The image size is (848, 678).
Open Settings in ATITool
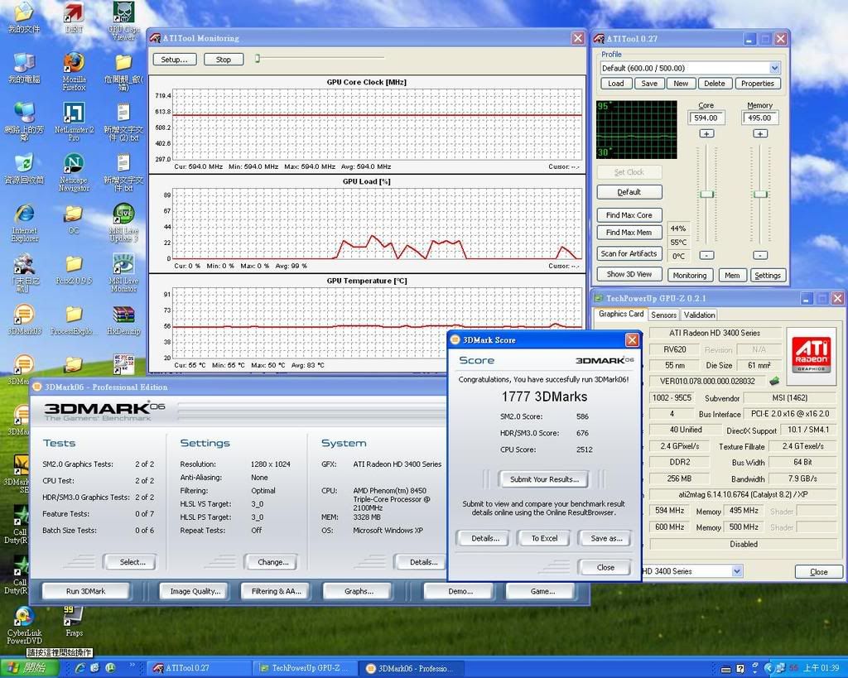coord(768,276)
